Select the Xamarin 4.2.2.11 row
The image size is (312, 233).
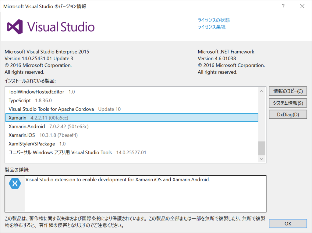(x=132, y=118)
